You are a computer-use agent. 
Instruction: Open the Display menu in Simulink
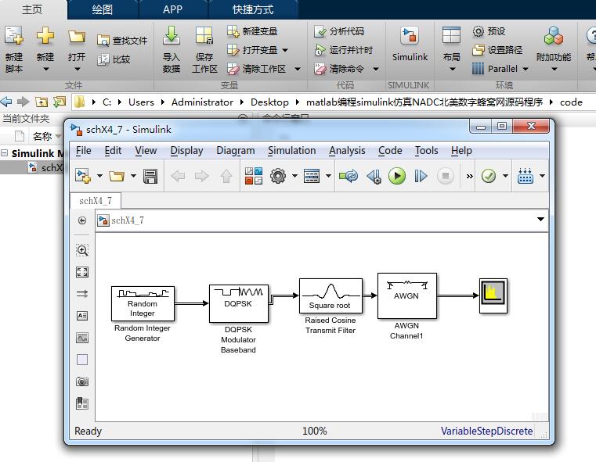tap(186, 151)
